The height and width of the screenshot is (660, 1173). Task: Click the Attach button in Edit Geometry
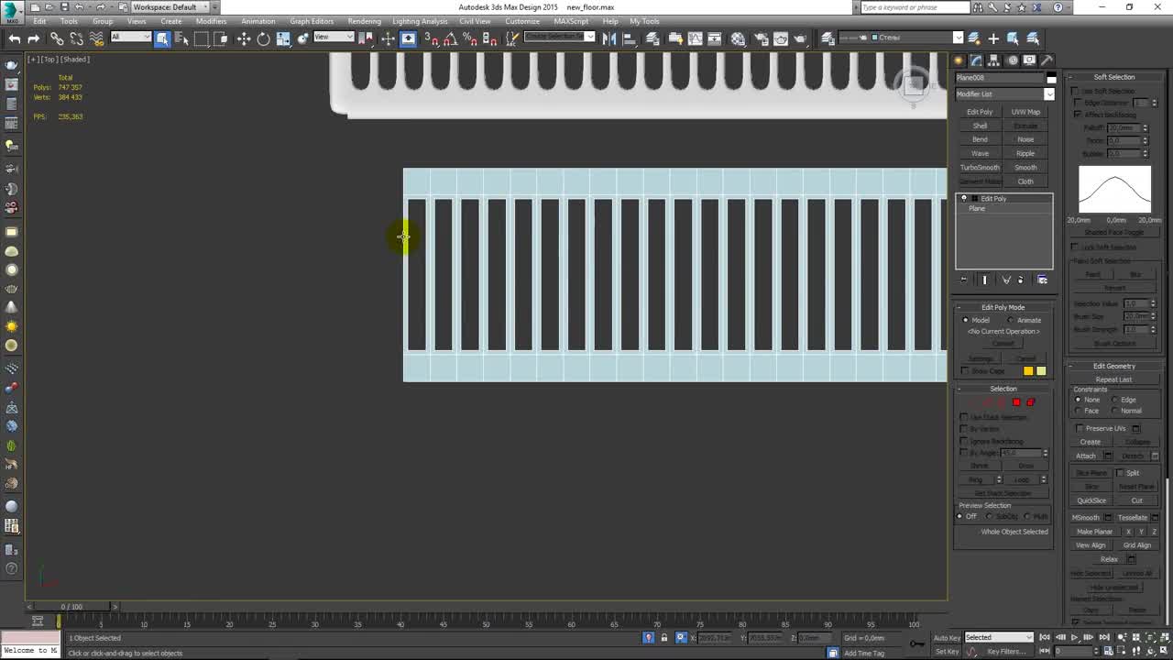(x=1086, y=456)
